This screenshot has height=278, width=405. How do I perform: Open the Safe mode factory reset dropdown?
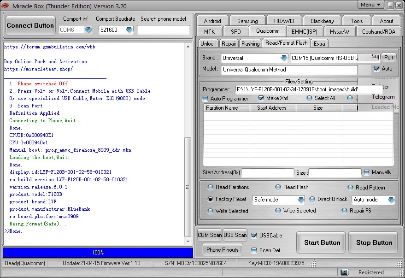(300, 200)
